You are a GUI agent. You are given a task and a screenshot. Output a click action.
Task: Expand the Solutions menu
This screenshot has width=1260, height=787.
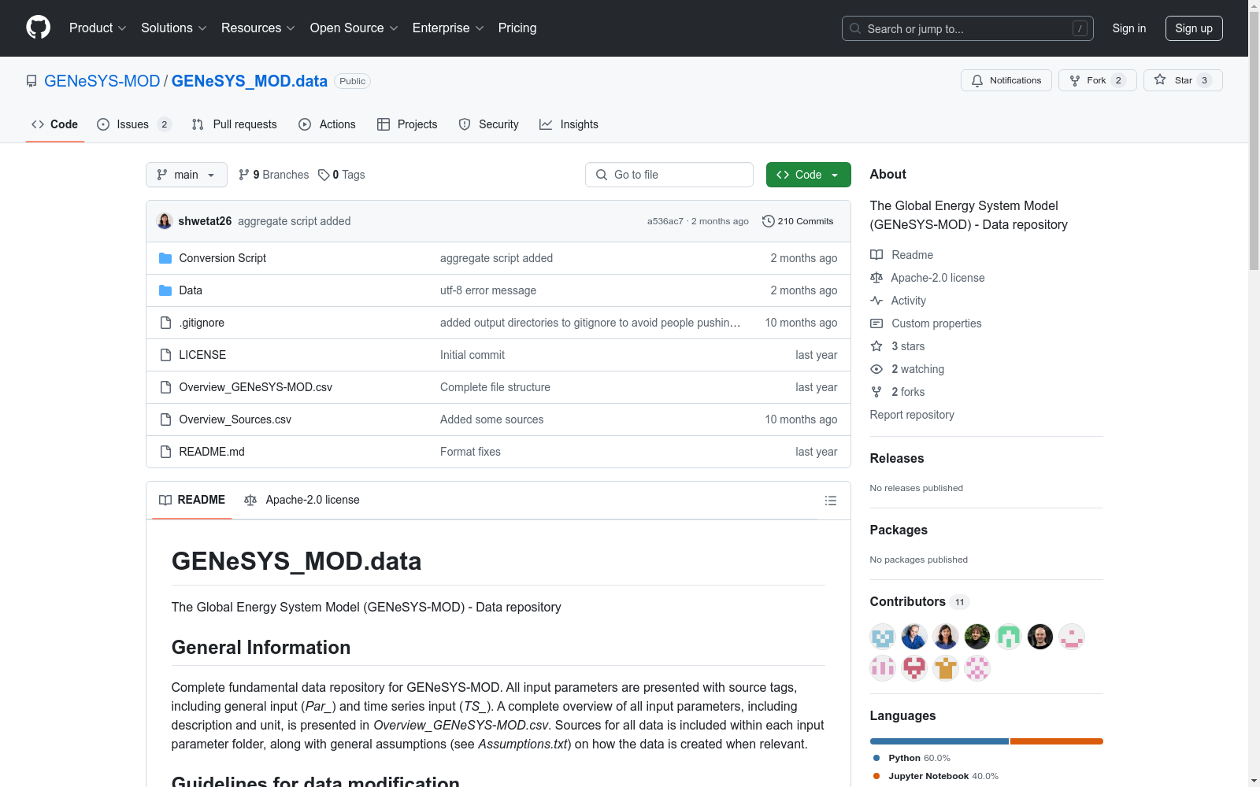pyautogui.click(x=174, y=28)
